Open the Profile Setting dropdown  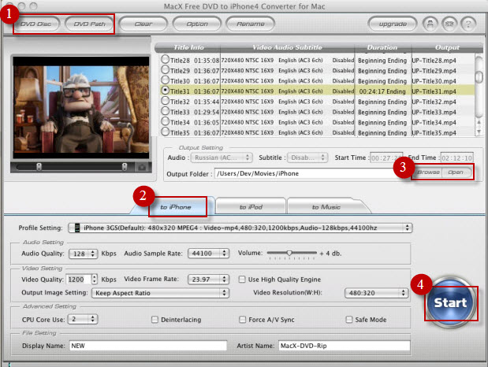(240, 228)
